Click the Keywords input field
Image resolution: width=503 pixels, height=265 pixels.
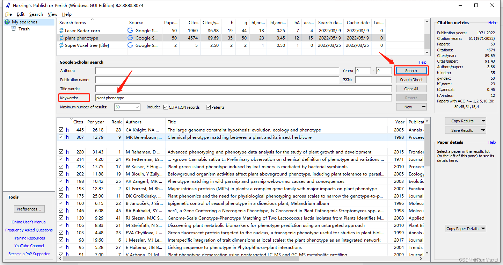(243, 98)
